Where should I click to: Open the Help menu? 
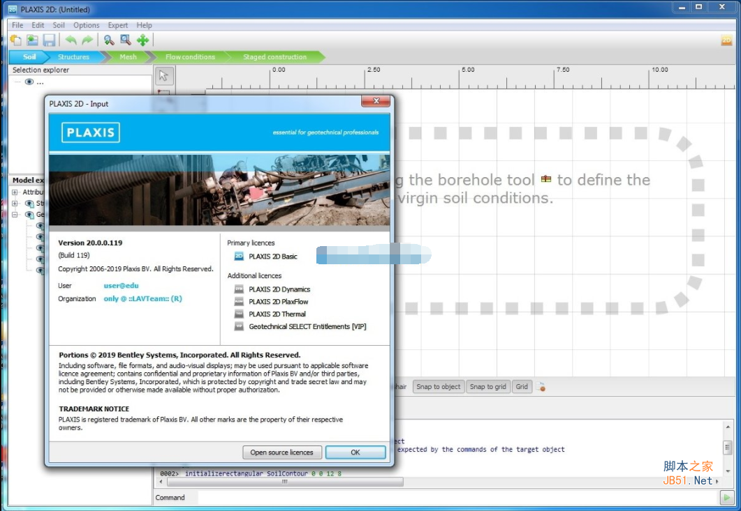pyautogui.click(x=144, y=25)
